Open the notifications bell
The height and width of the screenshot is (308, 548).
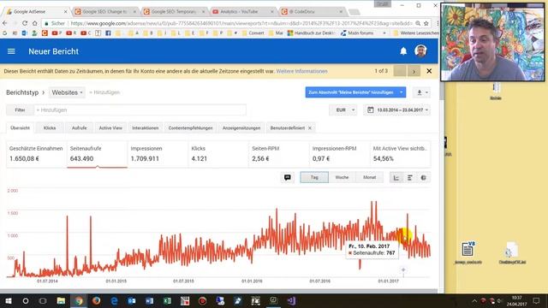coord(403,51)
